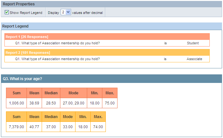223x138 pixels.
Task: Click the Mode header in orange table
Action: tap(74, 93)
